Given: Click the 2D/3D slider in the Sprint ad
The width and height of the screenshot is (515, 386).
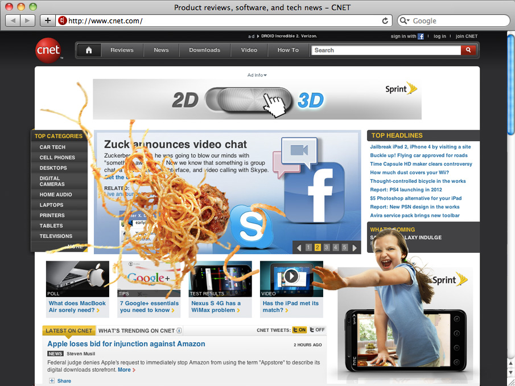Looking at the screenshot, I should (x=249, y=100).
